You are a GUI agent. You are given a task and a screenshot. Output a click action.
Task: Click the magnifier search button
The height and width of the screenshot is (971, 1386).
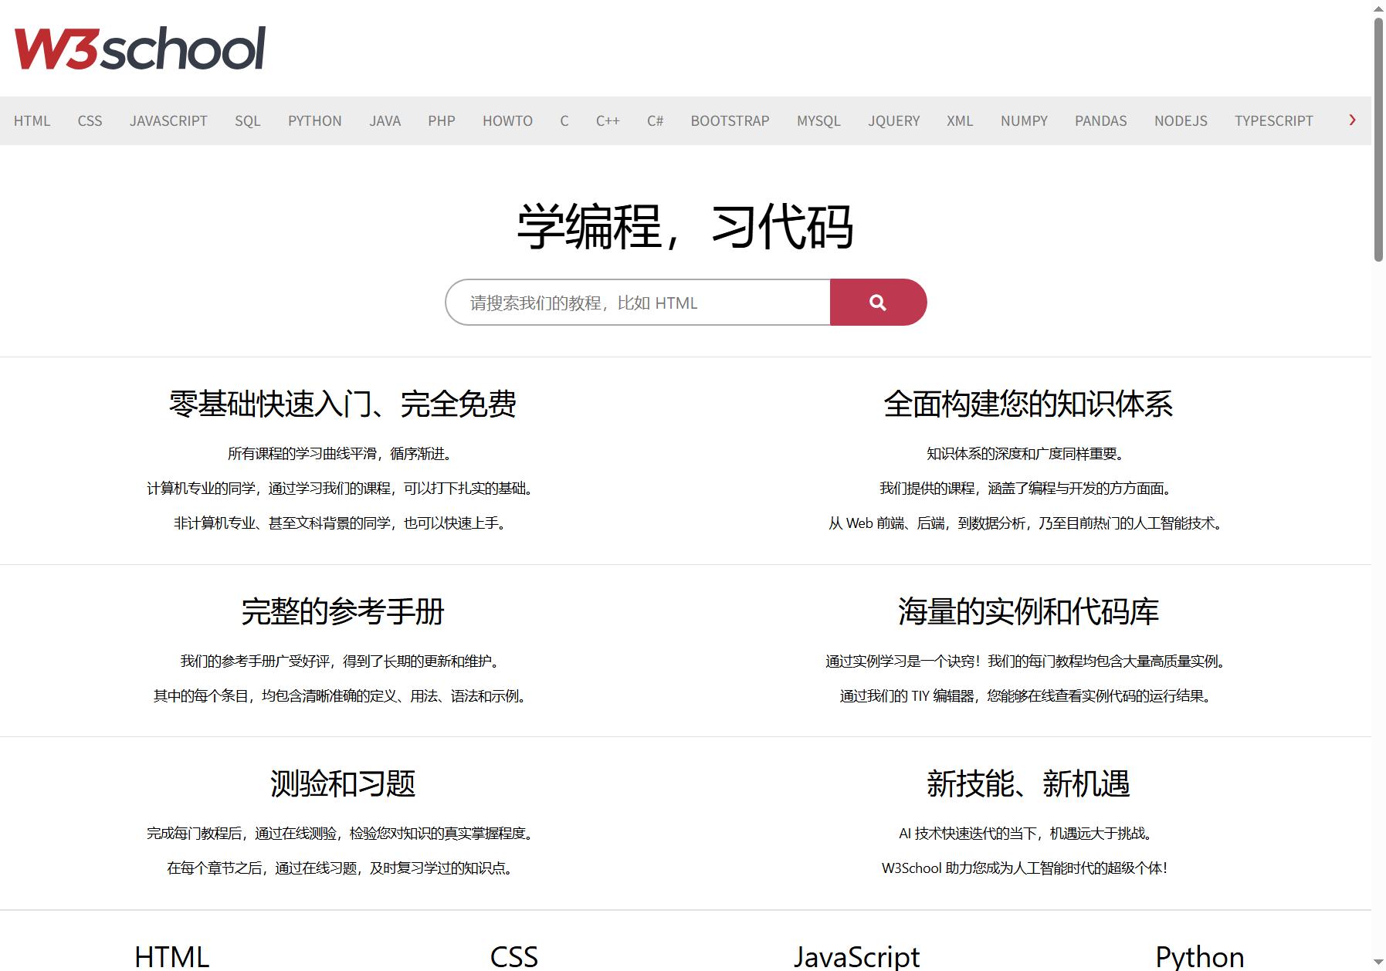click(878, 303)
